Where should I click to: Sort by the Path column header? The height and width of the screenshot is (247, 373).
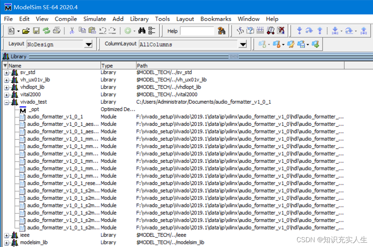[240, 65]
